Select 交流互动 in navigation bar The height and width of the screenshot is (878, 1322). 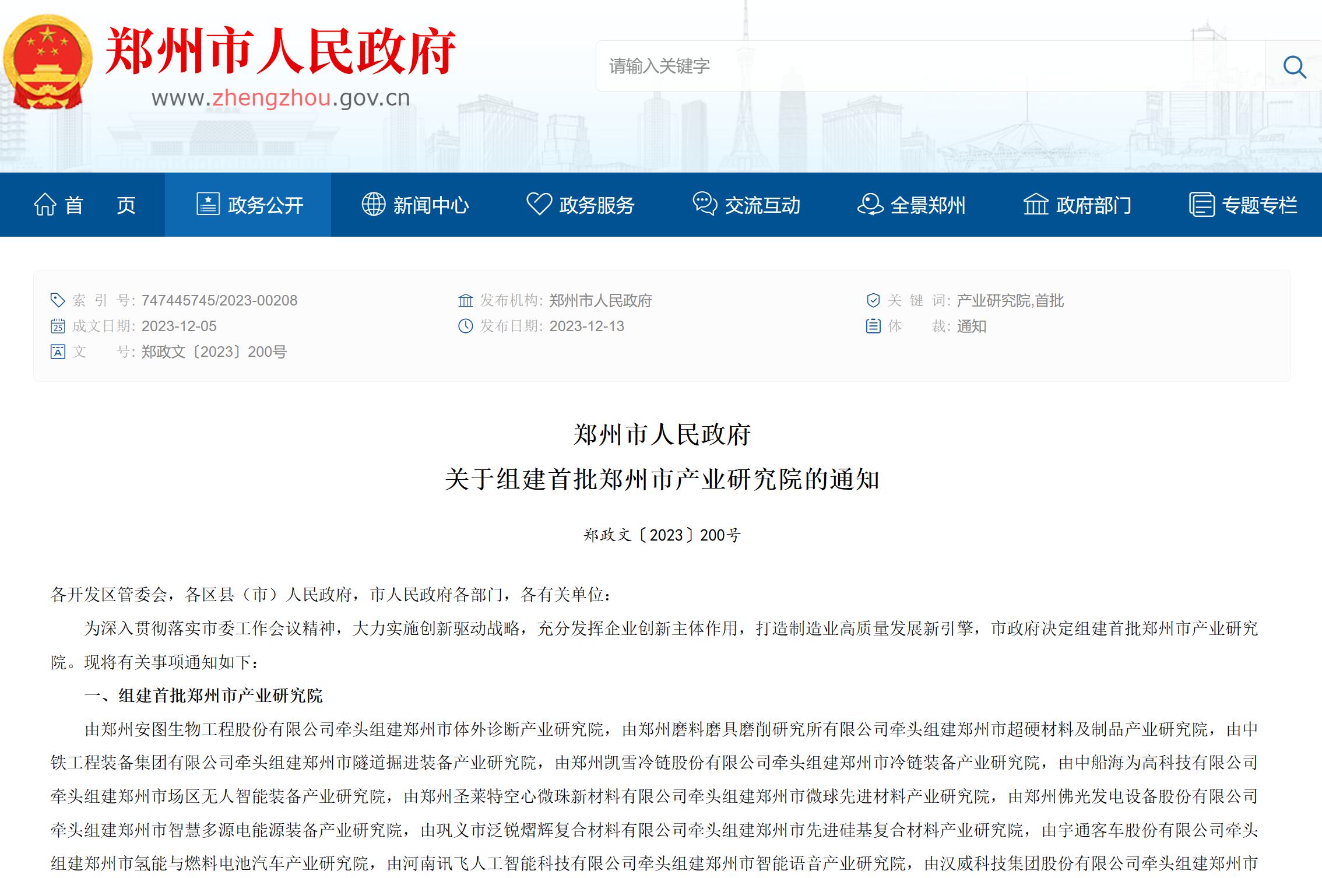point(745,205)
